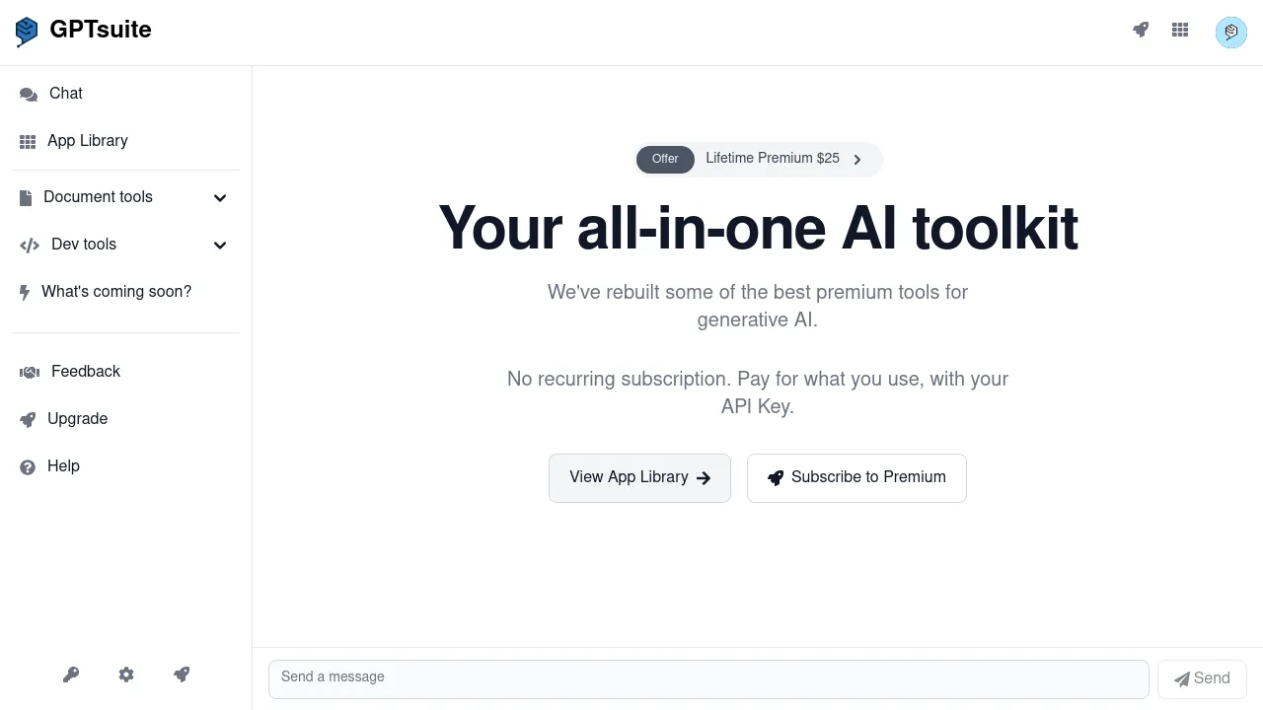Select the Help entry in sidebar
Viewport: 1263px width, 710px height.
click(x=63, y=465)
